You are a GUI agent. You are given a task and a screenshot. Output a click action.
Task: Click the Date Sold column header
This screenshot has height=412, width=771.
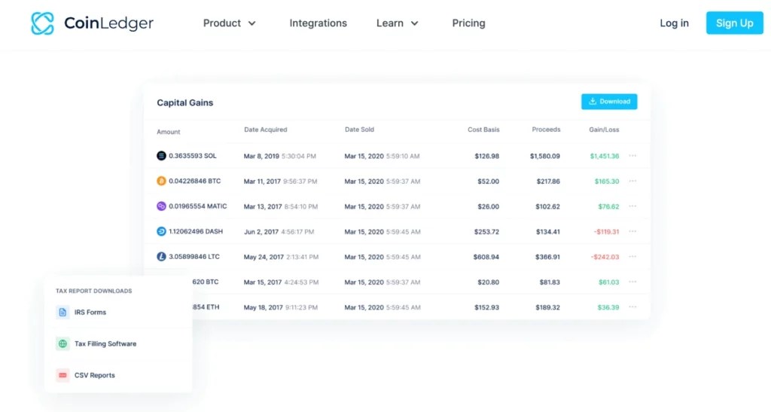(x=359, y=130)
